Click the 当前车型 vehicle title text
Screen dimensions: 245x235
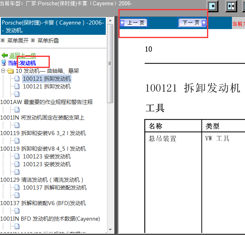(x=66, y=3)
